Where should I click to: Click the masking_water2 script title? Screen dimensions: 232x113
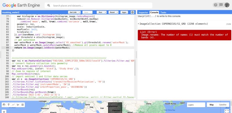[11, 12]
